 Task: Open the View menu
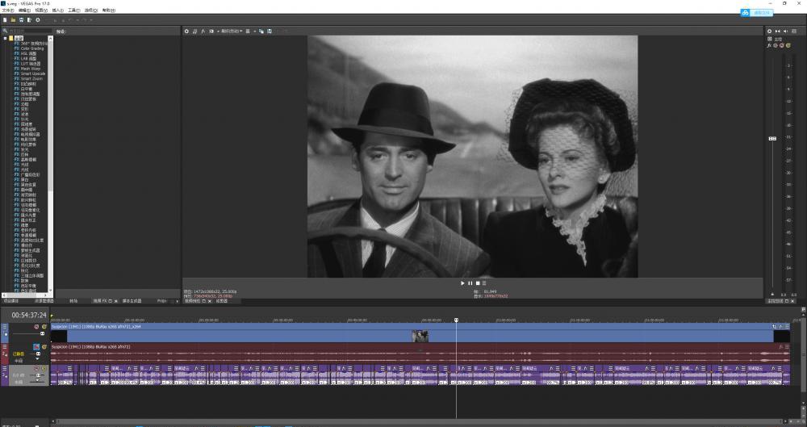coord(41,10)
